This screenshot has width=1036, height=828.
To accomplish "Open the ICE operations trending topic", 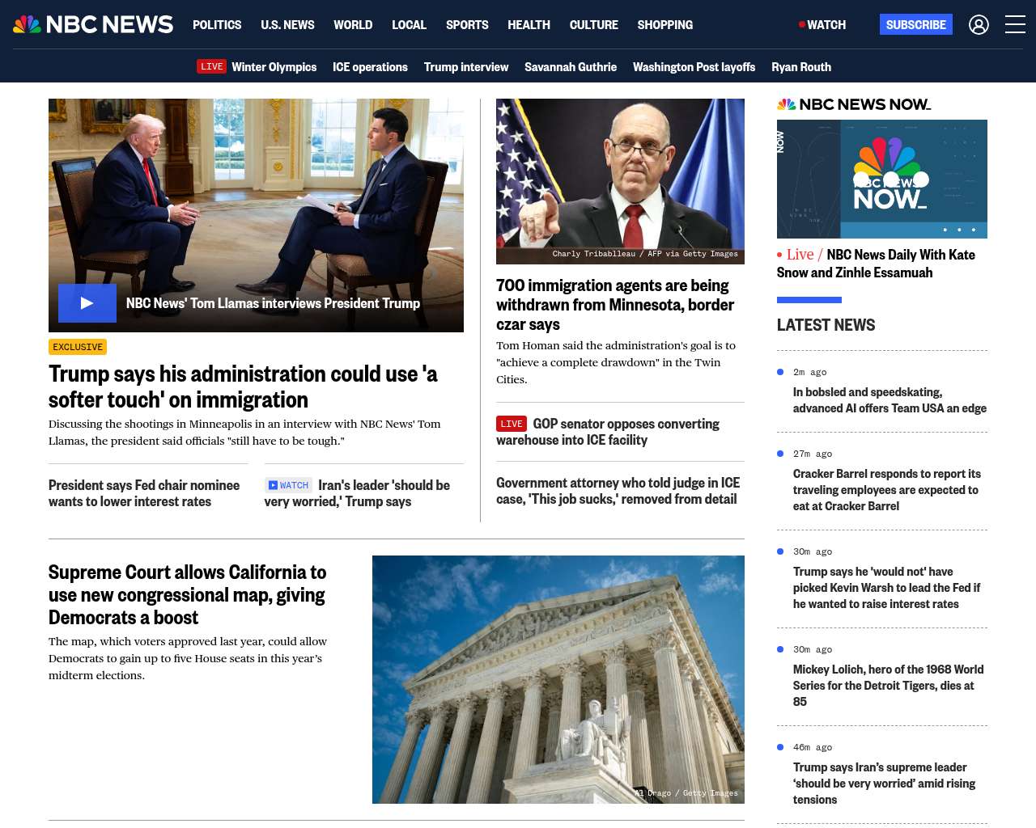I will (370, 67).
